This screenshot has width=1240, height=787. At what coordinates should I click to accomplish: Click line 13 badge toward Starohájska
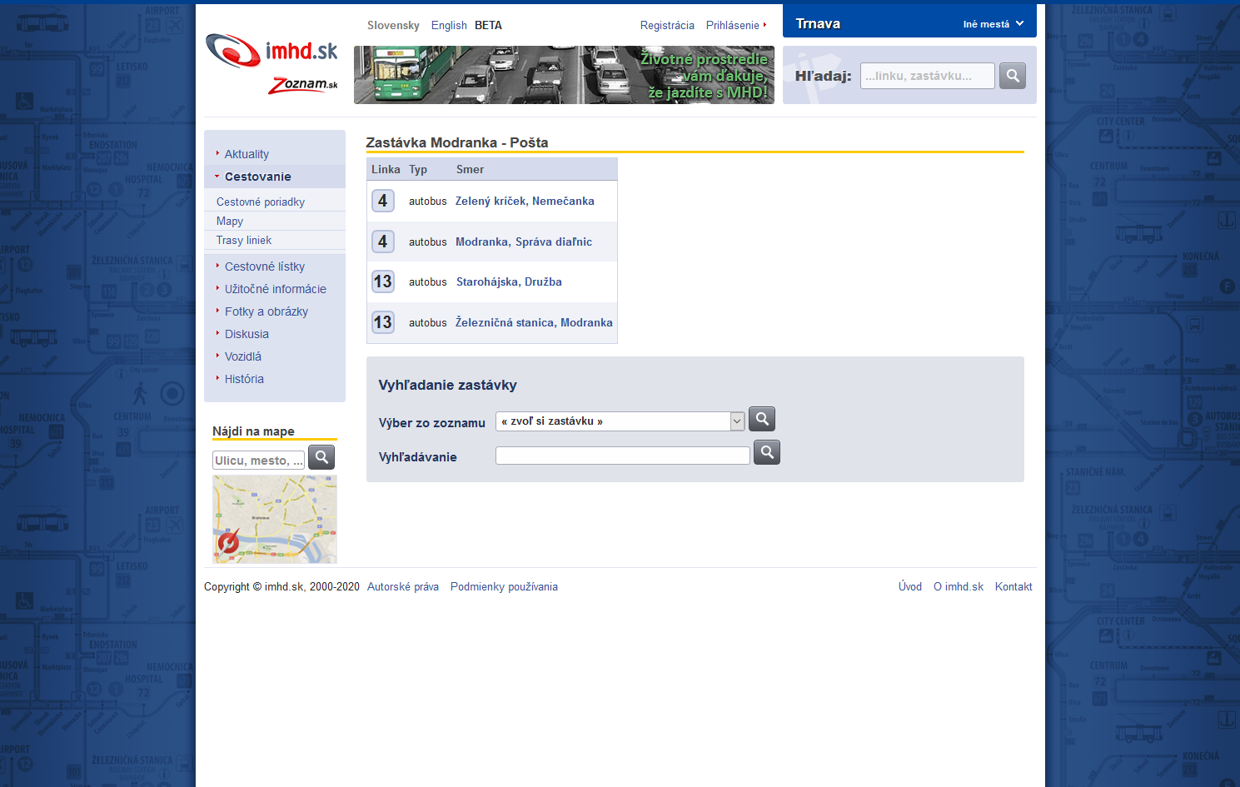(382, 281)
